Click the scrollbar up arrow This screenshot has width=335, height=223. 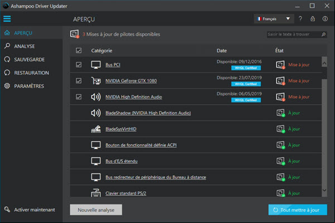tap(324, 63)
